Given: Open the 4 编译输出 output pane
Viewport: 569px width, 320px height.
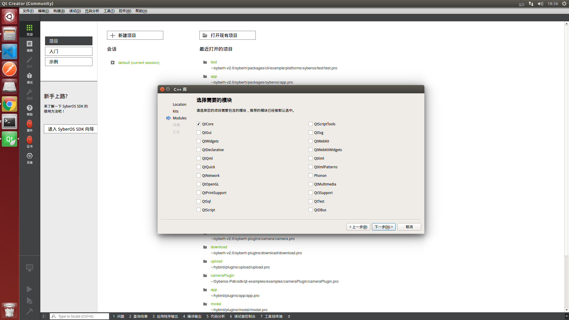Looking at the screenshot, I should [192, 316].
